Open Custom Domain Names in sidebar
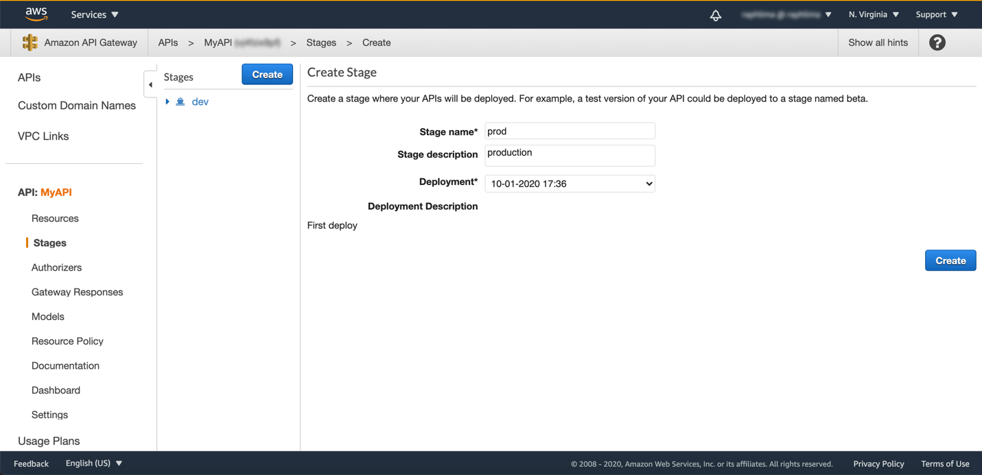This screenshot has height=475, width=982. click(x=77, y=106)
